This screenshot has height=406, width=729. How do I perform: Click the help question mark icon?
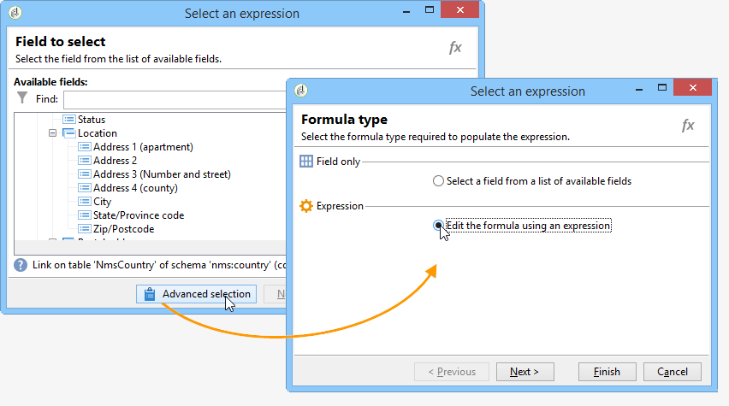21,264
